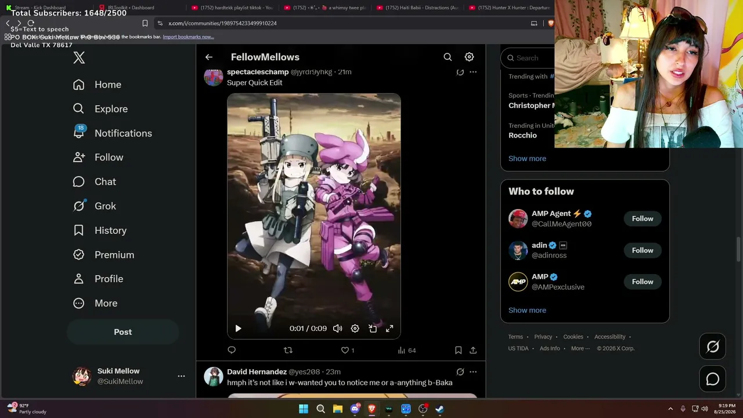Share spectacleschamp's post
The width and height of the screenshot is (743, 418).
(x=473, y=350)
